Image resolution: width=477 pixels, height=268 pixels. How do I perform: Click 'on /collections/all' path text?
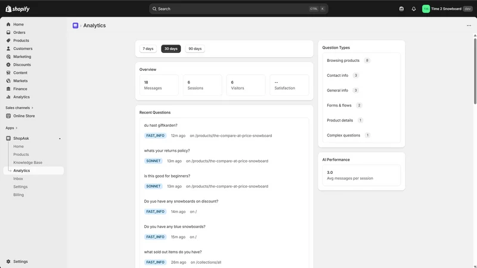(206, 262)
